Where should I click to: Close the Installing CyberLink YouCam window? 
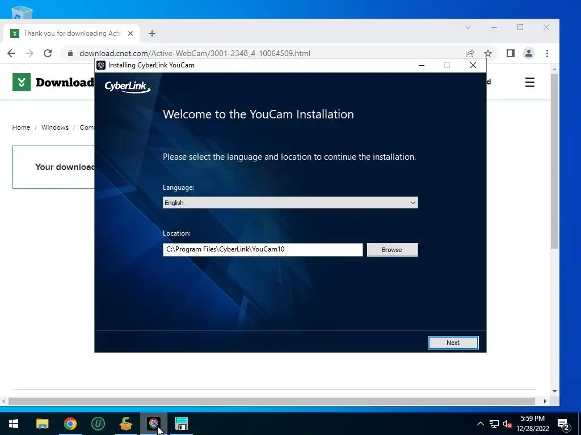(x=473, y=65)
